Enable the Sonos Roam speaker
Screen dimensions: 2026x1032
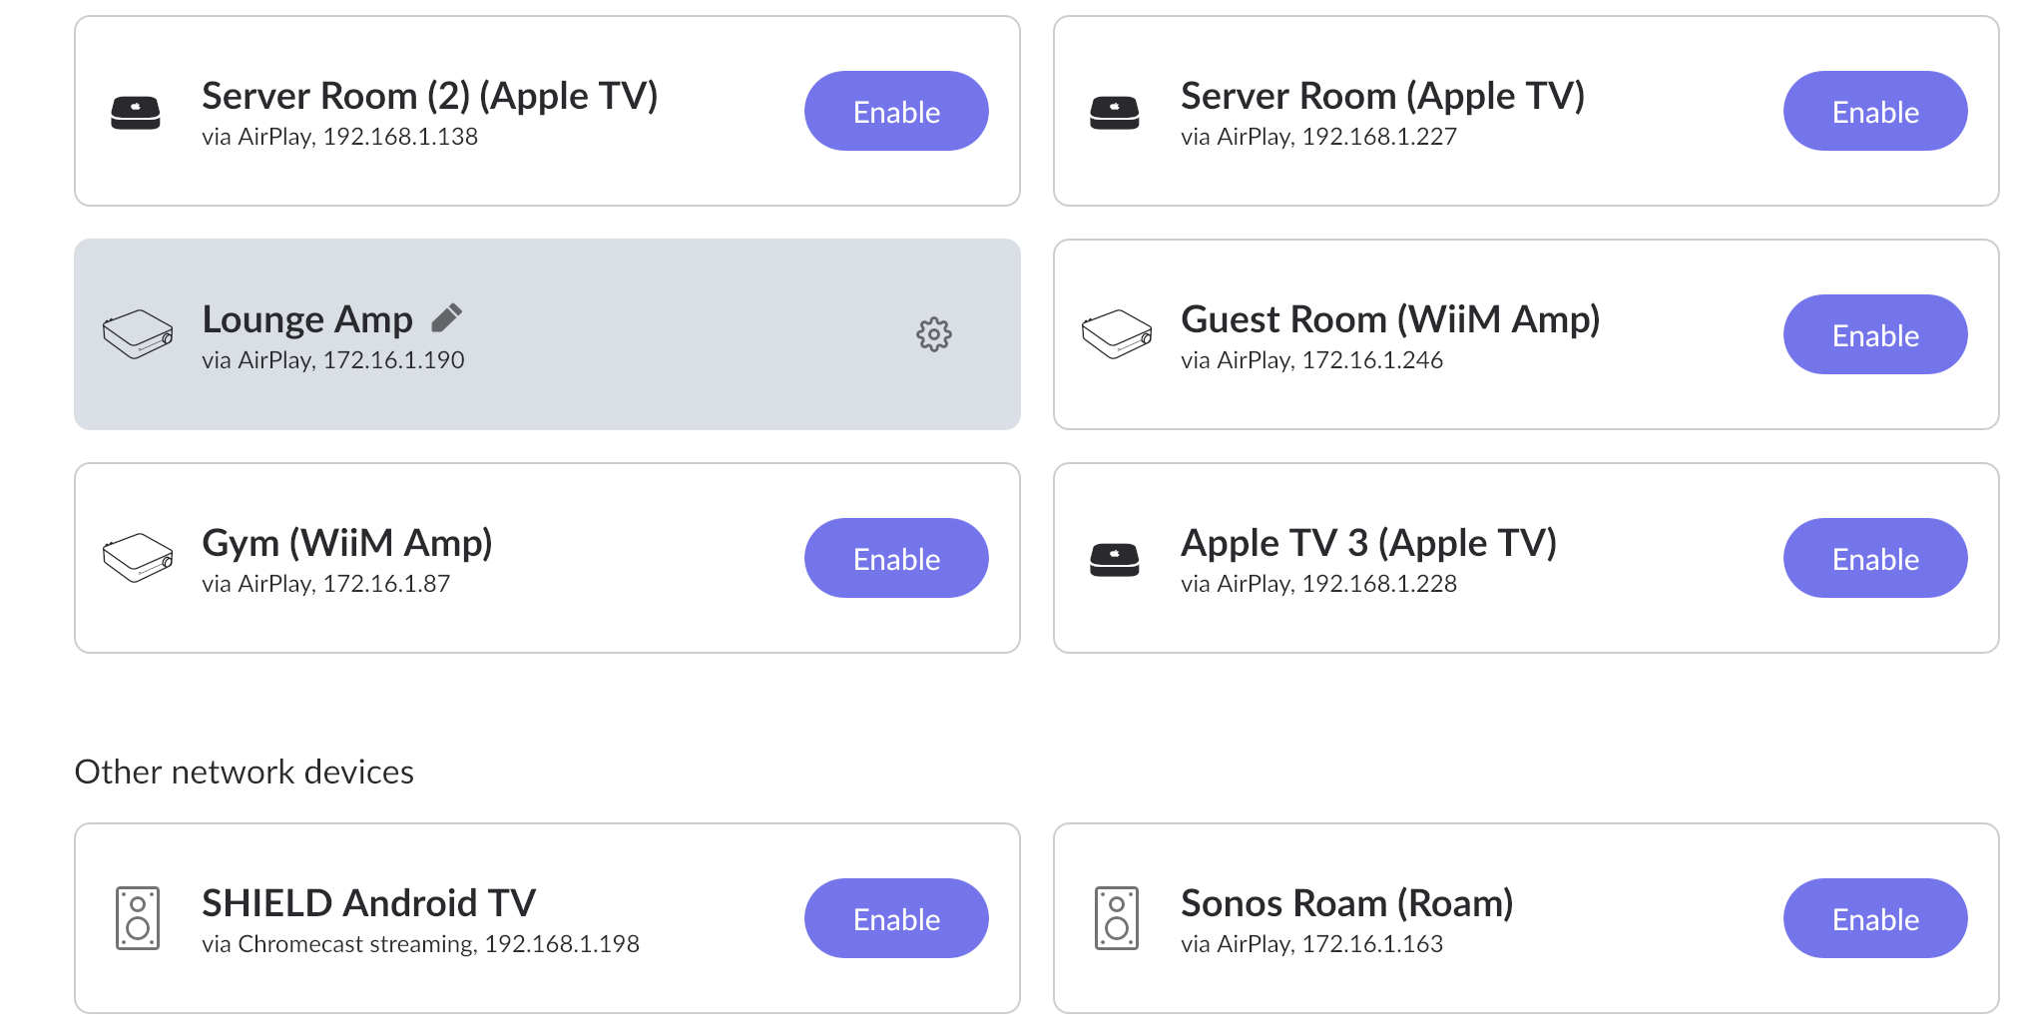(1875, 918)
